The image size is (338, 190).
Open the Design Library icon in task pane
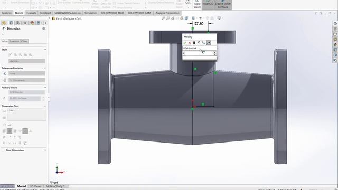point(335,28)
